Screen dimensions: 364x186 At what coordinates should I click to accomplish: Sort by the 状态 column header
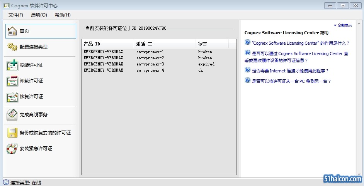[x=212, y=44]
